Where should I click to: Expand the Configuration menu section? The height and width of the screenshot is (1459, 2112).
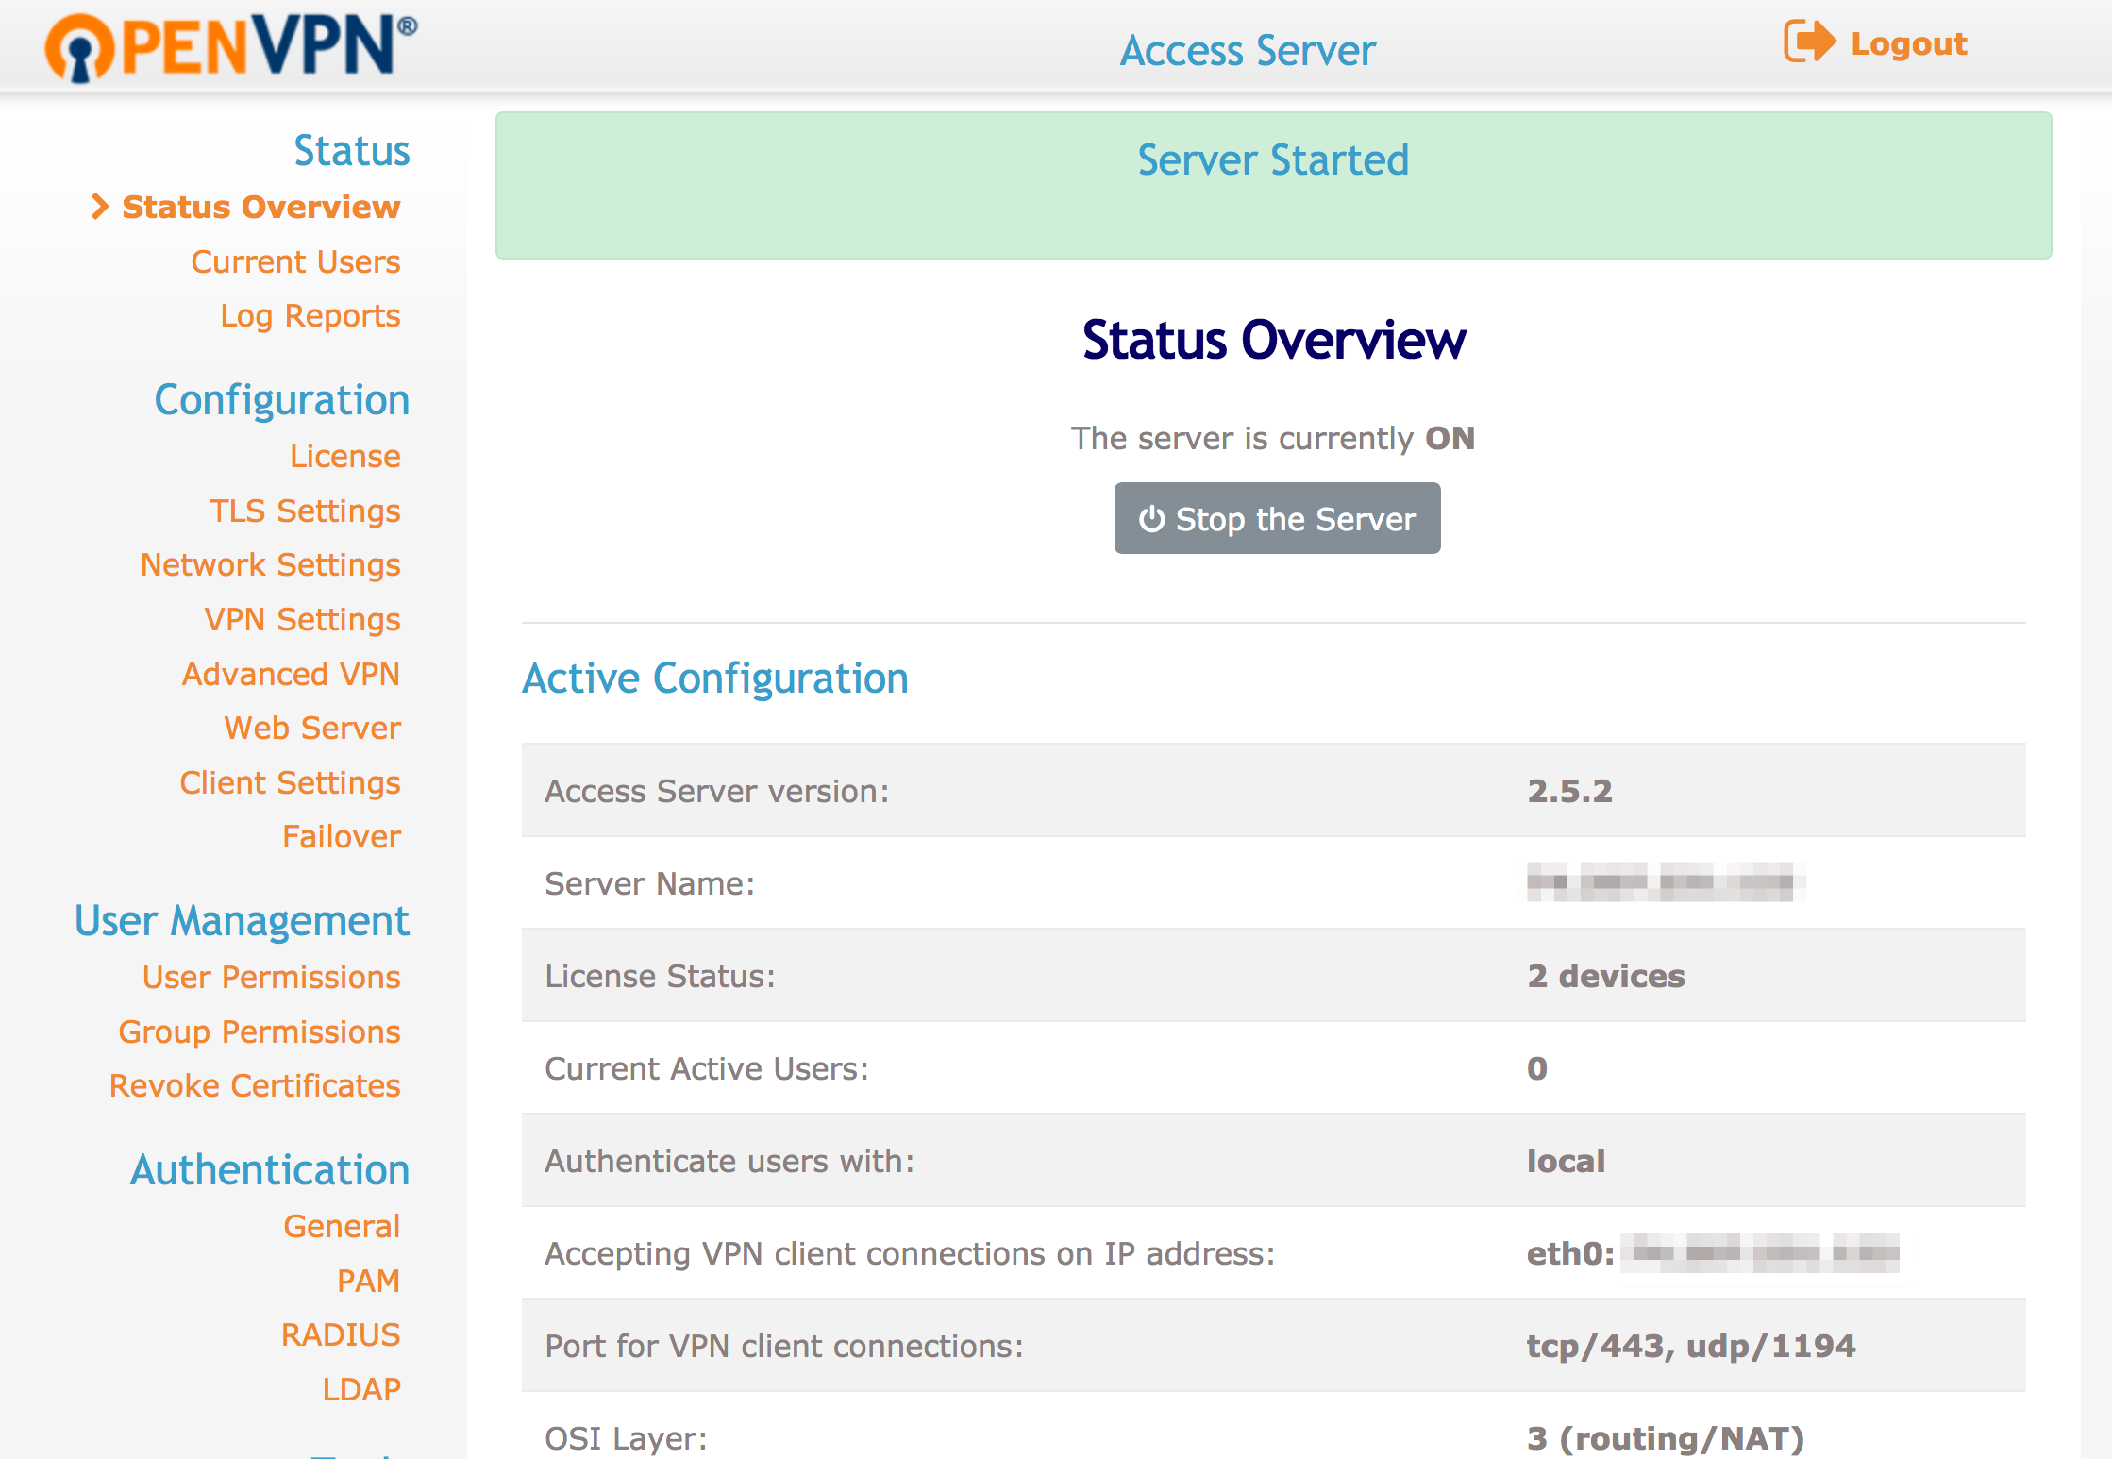click(281, 398)
